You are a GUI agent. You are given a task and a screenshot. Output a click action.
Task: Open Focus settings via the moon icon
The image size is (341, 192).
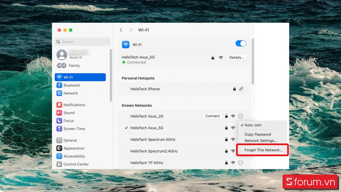coord(59,121)
